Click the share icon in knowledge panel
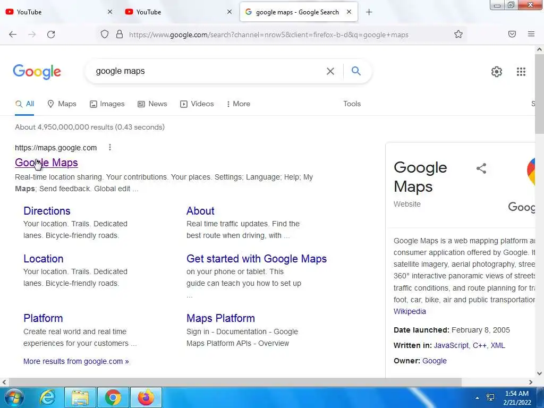 (481, 168)
